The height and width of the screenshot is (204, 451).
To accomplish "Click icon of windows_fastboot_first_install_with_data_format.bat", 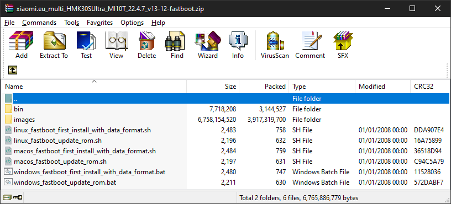I will [9, 172].
